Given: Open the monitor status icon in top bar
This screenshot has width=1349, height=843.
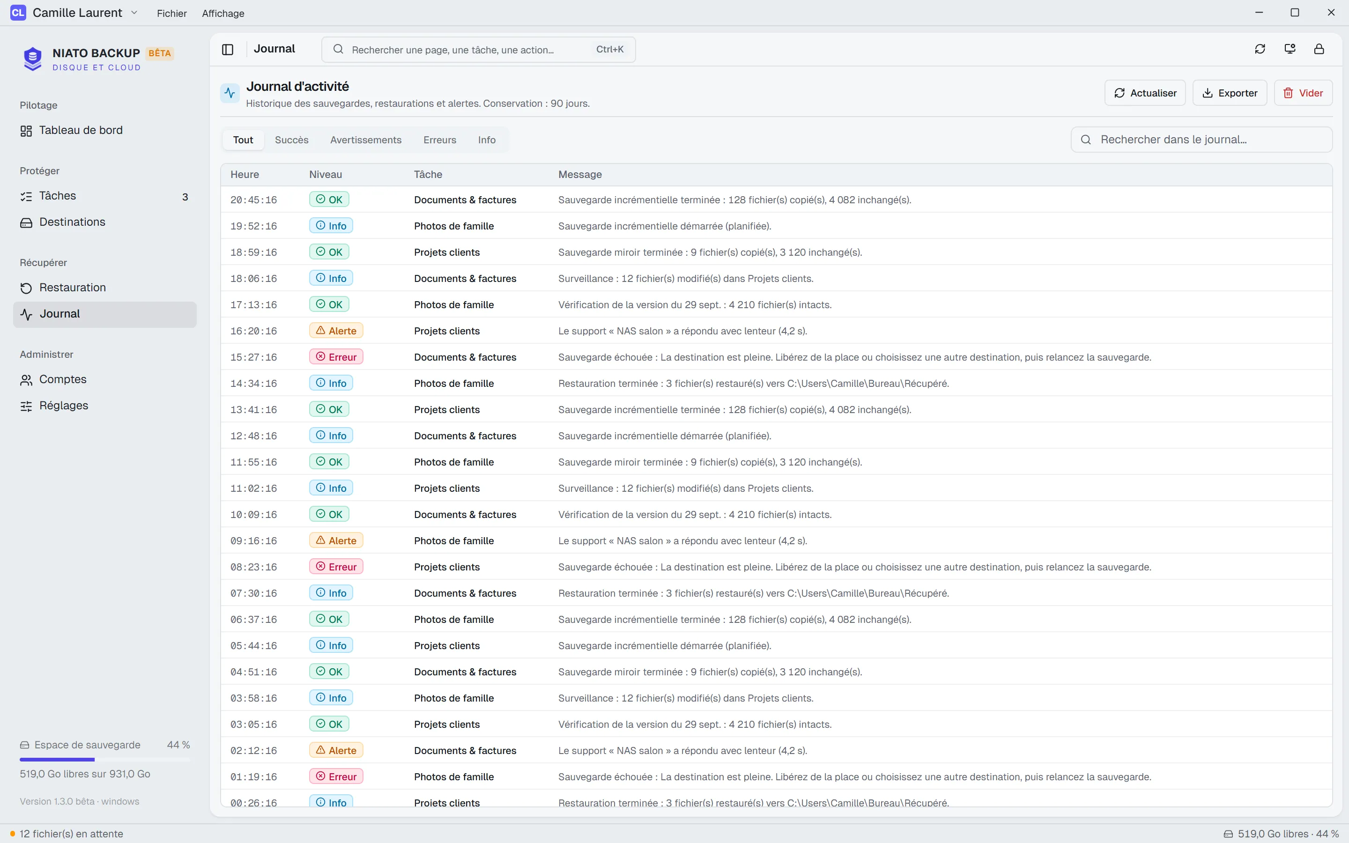Looking at the screenshot, I should pos(1290,49).
